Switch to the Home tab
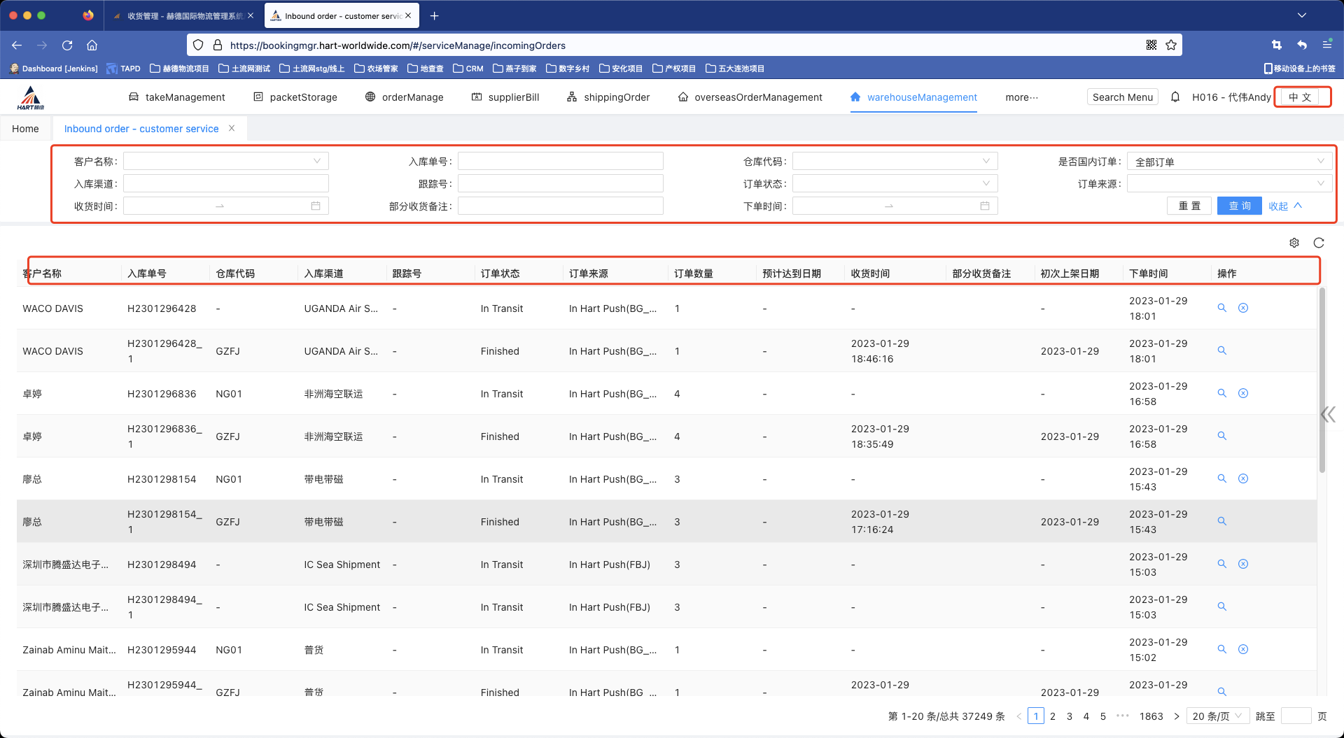The height and width of the screenshot is (738, 1344). click(25, 129)
